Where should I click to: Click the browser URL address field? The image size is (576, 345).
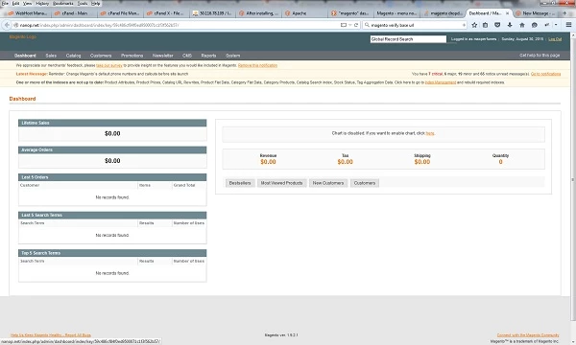click(177, 25)
